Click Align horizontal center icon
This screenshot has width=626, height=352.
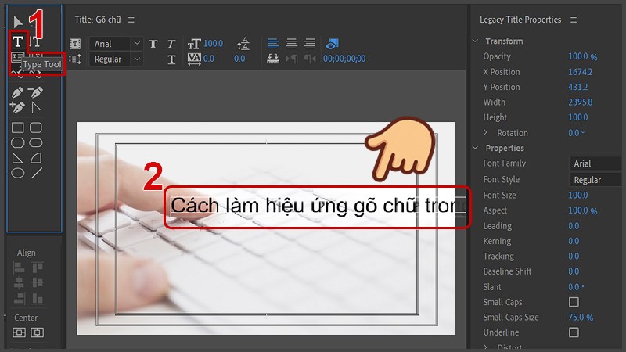(19, 283)
